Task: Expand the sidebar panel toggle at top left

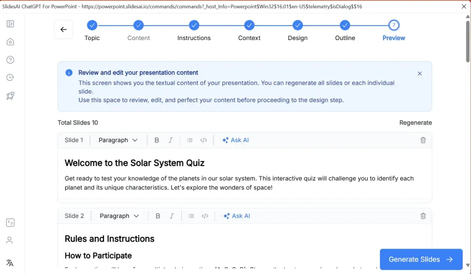Action: [x=10, y=23]
